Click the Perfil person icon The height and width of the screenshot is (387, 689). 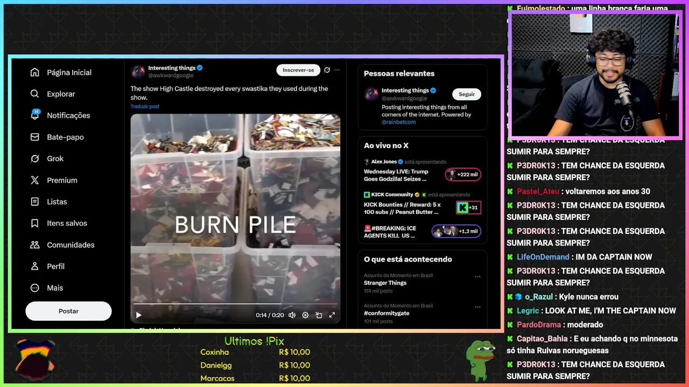[x=35, y=266]
